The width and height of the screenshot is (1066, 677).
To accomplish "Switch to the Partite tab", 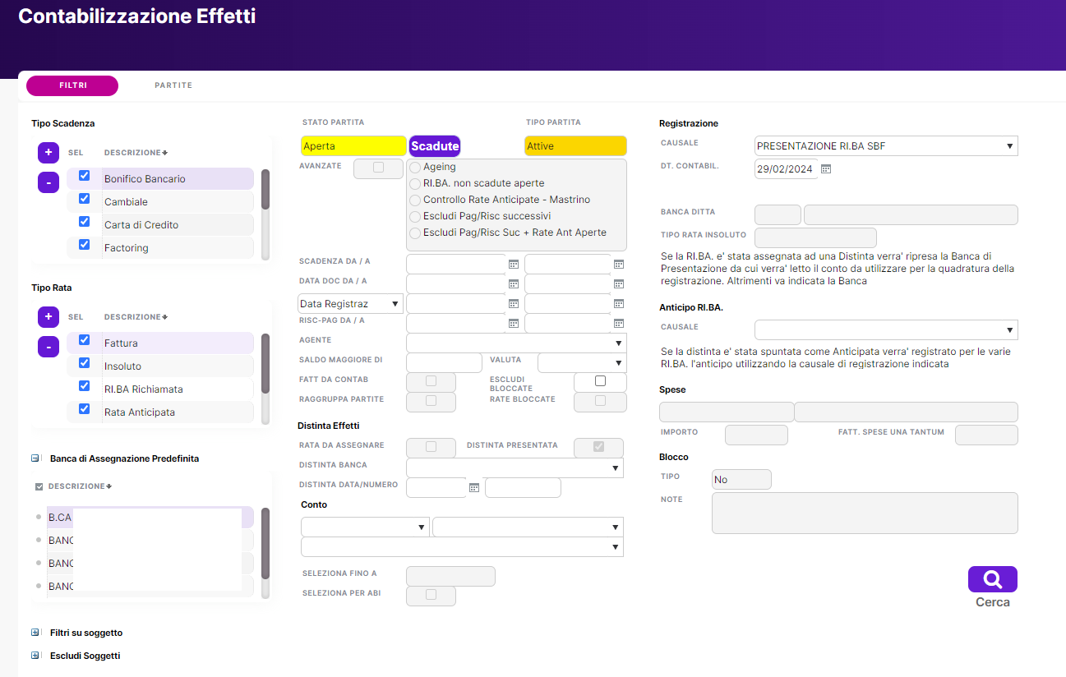I will [x=173, y=85].
